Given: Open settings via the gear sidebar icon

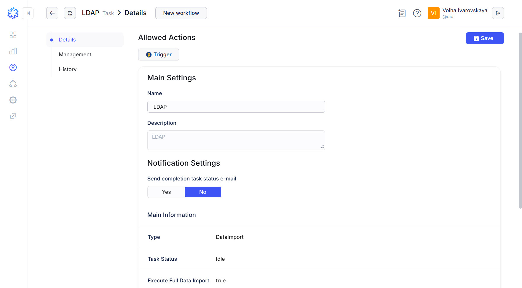Looking at the screenshot, I should (13, 100).
